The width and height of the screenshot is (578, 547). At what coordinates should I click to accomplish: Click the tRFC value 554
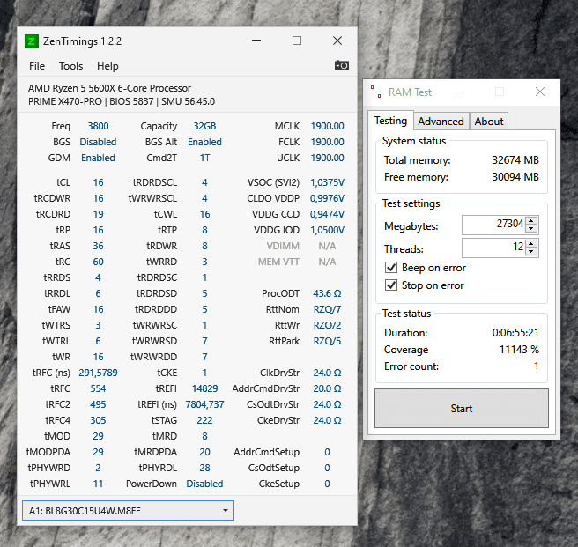click(98, 388)
